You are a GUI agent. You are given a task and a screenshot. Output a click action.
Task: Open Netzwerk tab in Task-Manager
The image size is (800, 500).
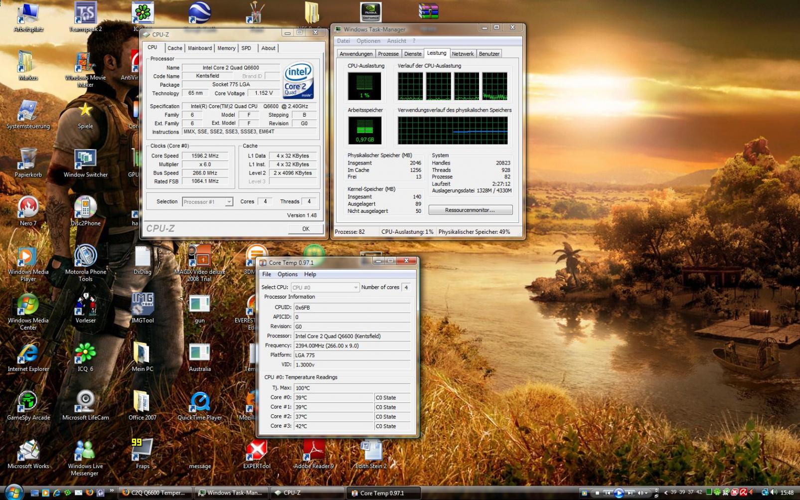point(463,54)
